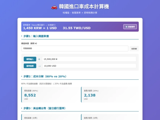The image size is (160, 120).
Task: Click the 1,450 KRW = 1 USD rate text
Action: [40, 28]
